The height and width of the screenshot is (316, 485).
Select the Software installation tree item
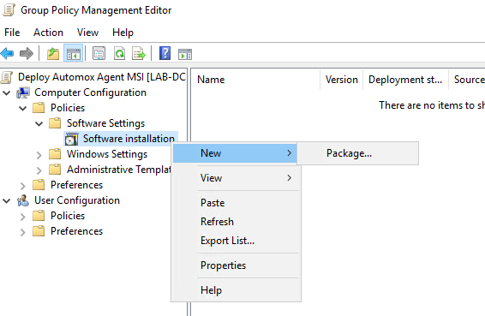coord(129,139)
